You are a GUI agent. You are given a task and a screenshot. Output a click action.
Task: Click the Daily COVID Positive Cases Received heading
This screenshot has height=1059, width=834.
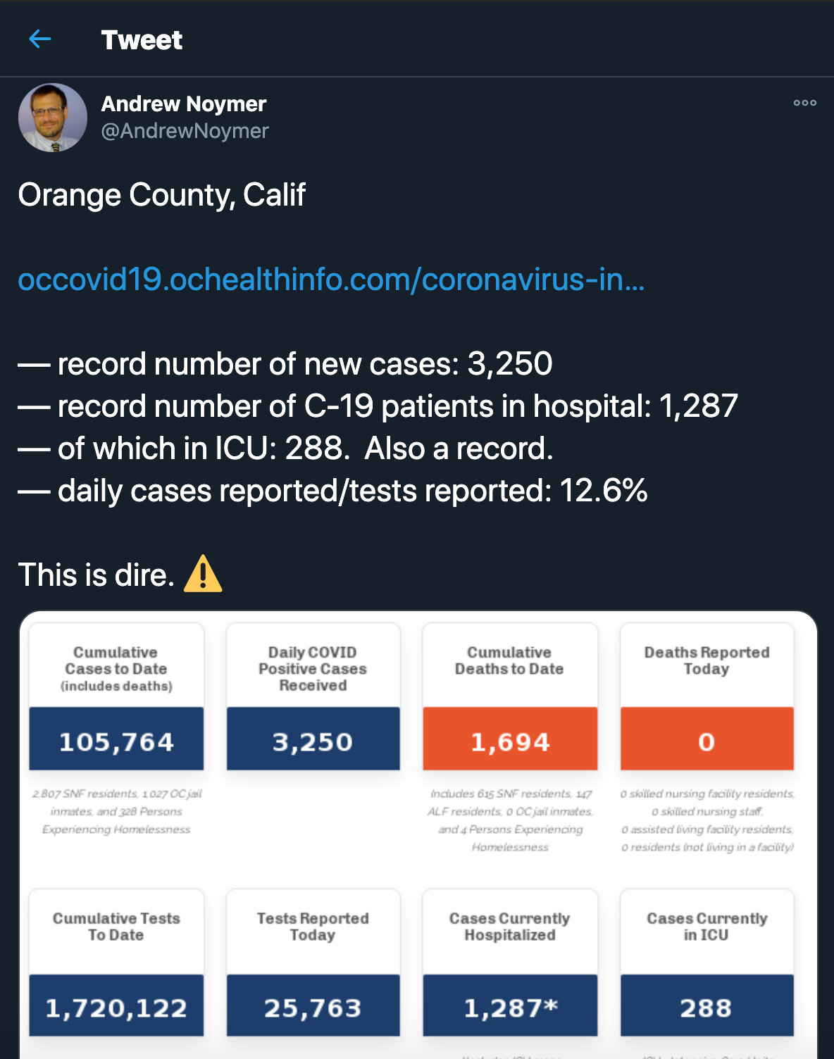click(313, 668)
